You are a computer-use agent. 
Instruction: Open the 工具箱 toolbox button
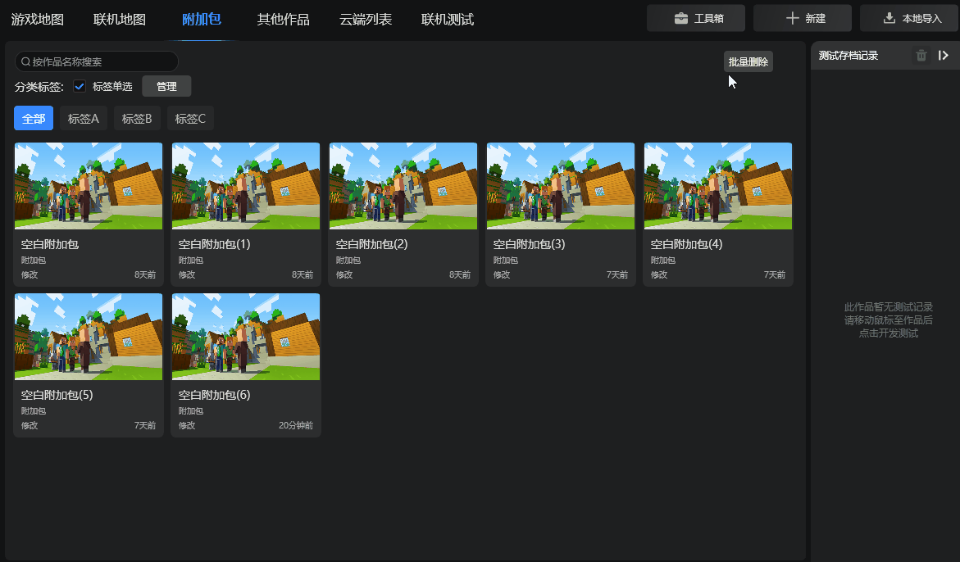[x=695, y=18]
